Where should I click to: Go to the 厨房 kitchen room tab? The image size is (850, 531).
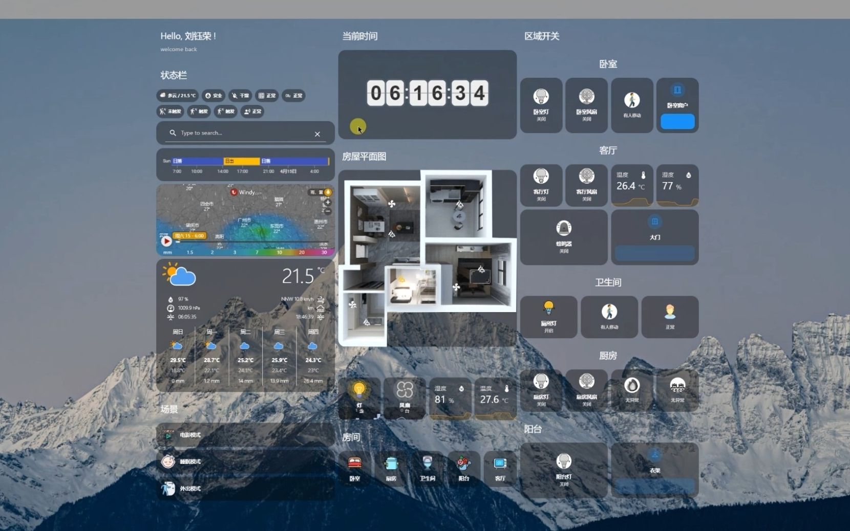(x=391, y=469)
